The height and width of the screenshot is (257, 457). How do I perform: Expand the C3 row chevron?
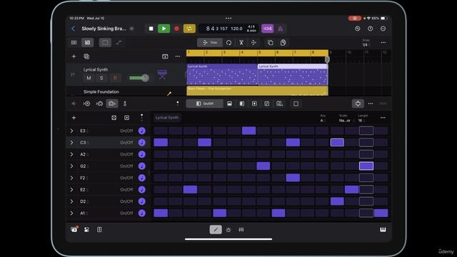71,143
